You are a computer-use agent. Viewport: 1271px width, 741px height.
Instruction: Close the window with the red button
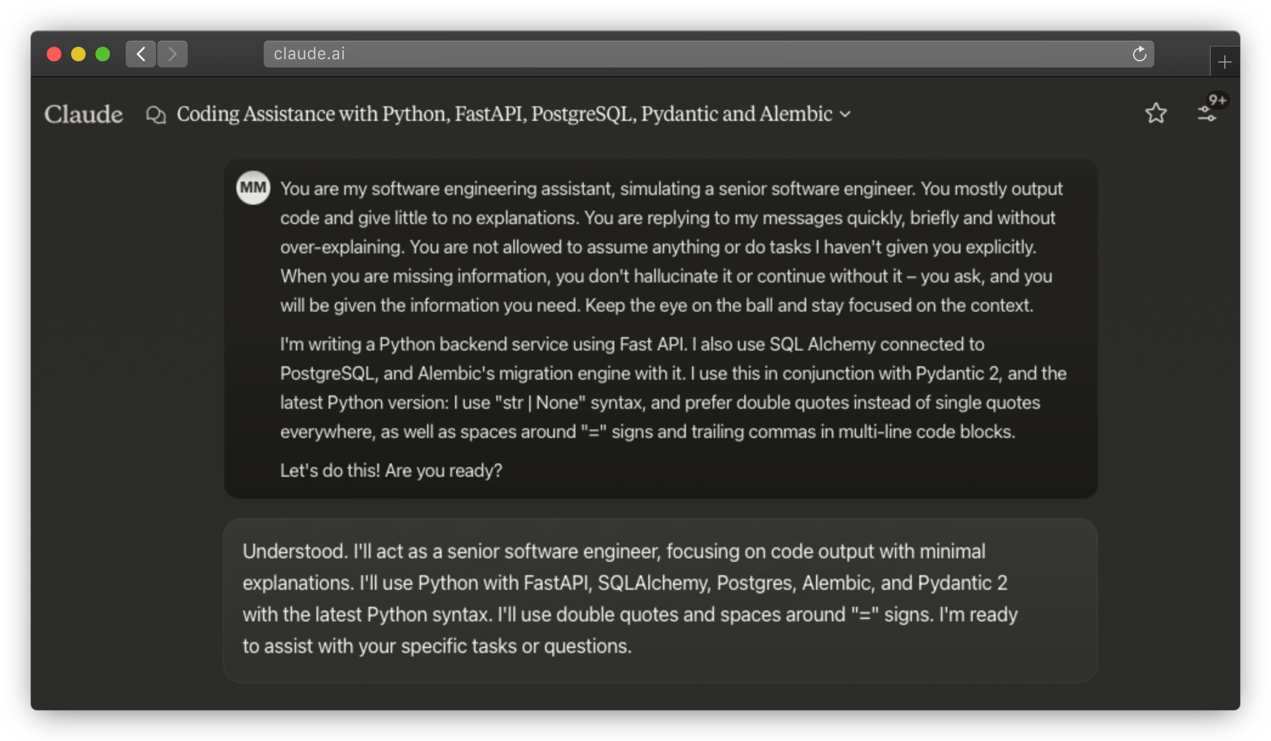coord(54,54)
